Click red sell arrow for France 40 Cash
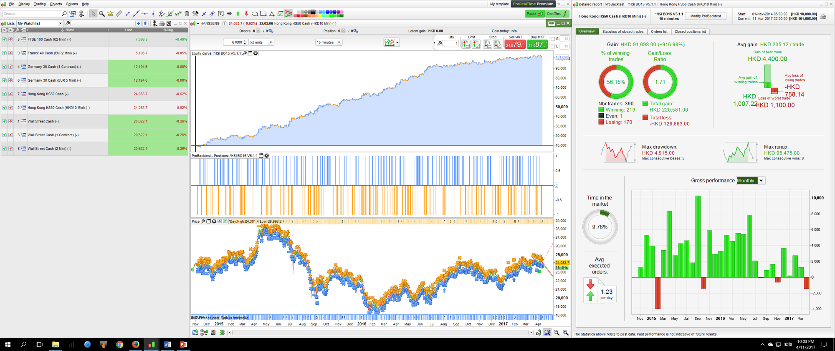This screenshot has height=351, width=835. coord(10,53)
